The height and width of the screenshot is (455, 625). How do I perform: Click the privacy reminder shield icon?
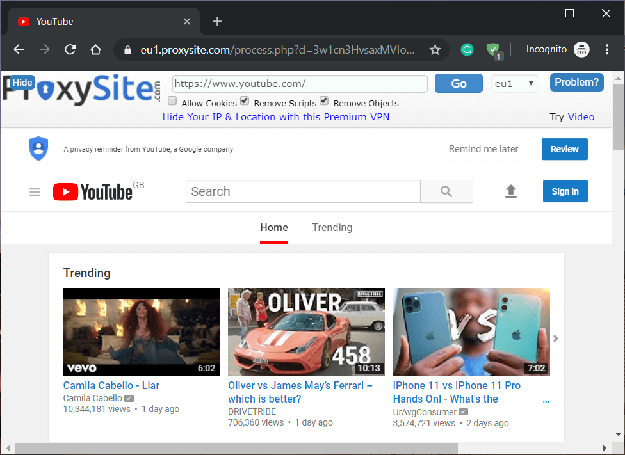38,148
